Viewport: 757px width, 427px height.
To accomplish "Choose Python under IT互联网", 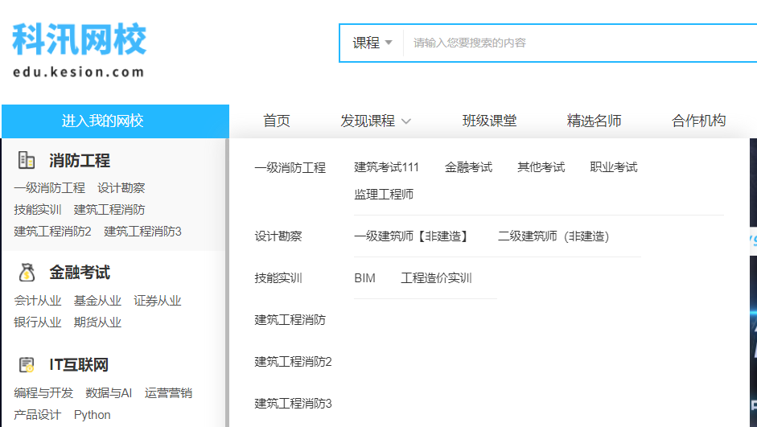I will pos(92,415).
